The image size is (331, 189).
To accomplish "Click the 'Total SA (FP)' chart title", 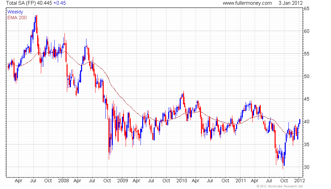I will [x=21, y=3].
